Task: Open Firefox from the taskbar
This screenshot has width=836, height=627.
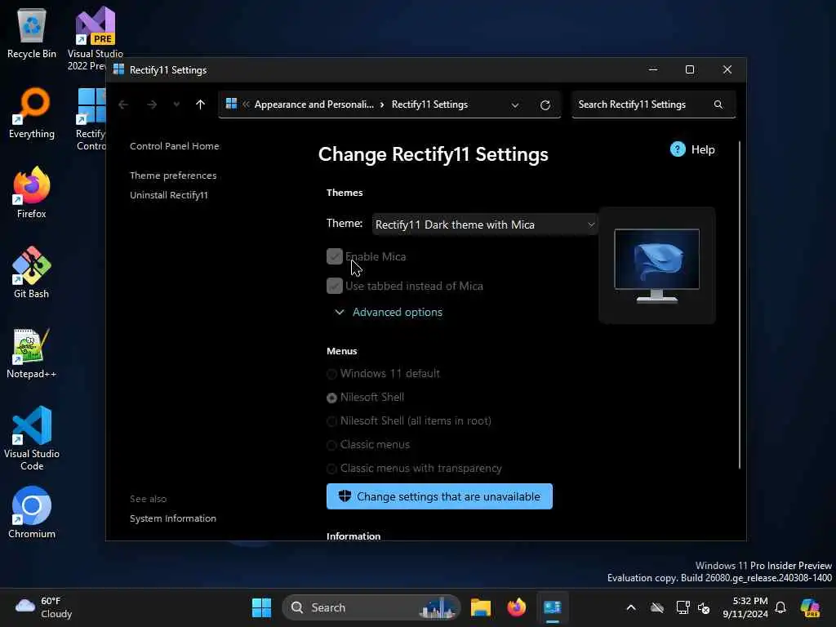Action: (516, 607)
